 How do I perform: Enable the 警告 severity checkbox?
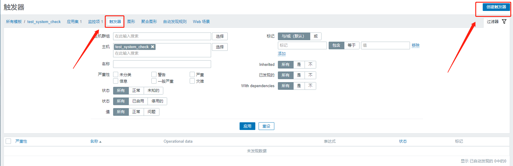(154, 74)
